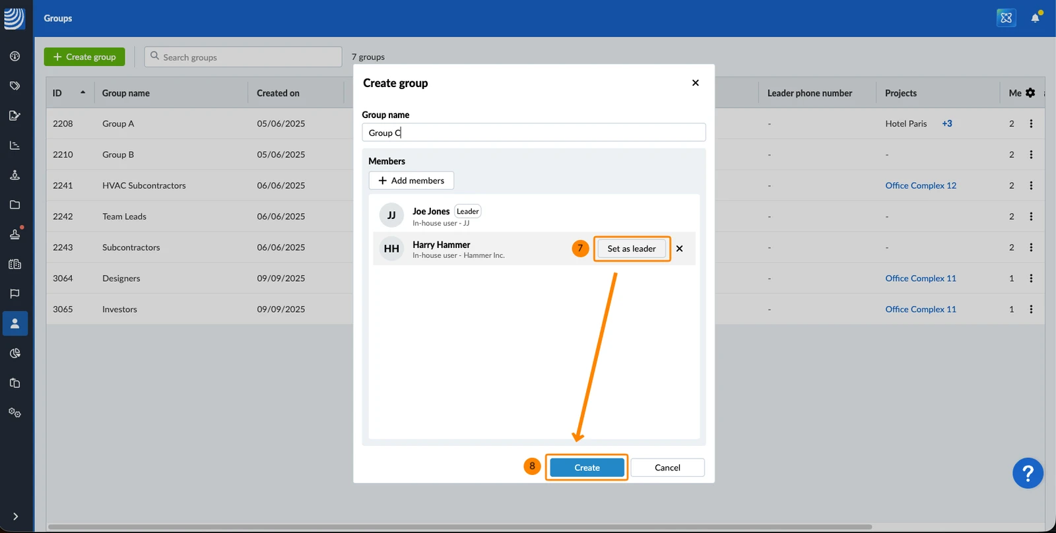
Task: Sort by the ID column arrow
Action: (x=82, y=92)
